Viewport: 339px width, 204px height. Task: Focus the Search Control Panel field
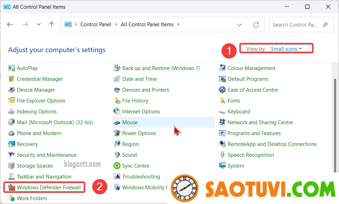[302, 24]
